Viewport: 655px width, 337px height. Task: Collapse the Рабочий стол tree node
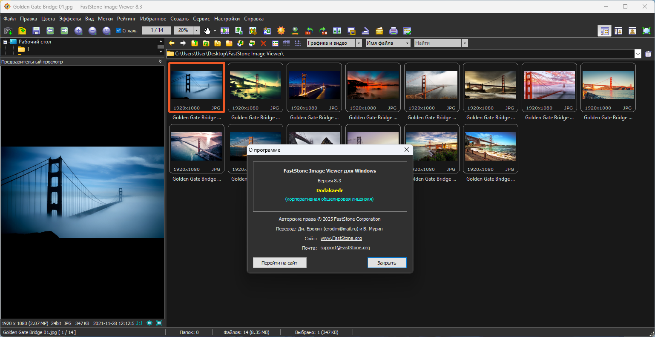click(5, 42)
